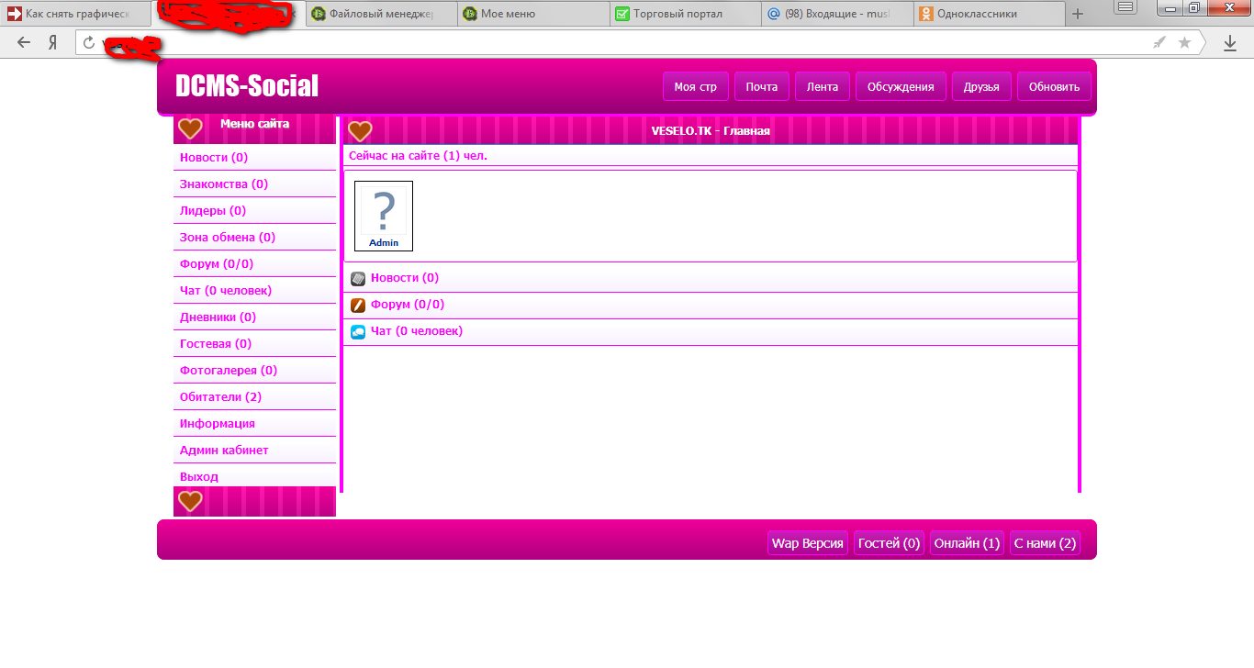Open 'Фотогалерея (0)' in the left menu
The width and height of the screenshot is (1254, 668).
[255, 371]
